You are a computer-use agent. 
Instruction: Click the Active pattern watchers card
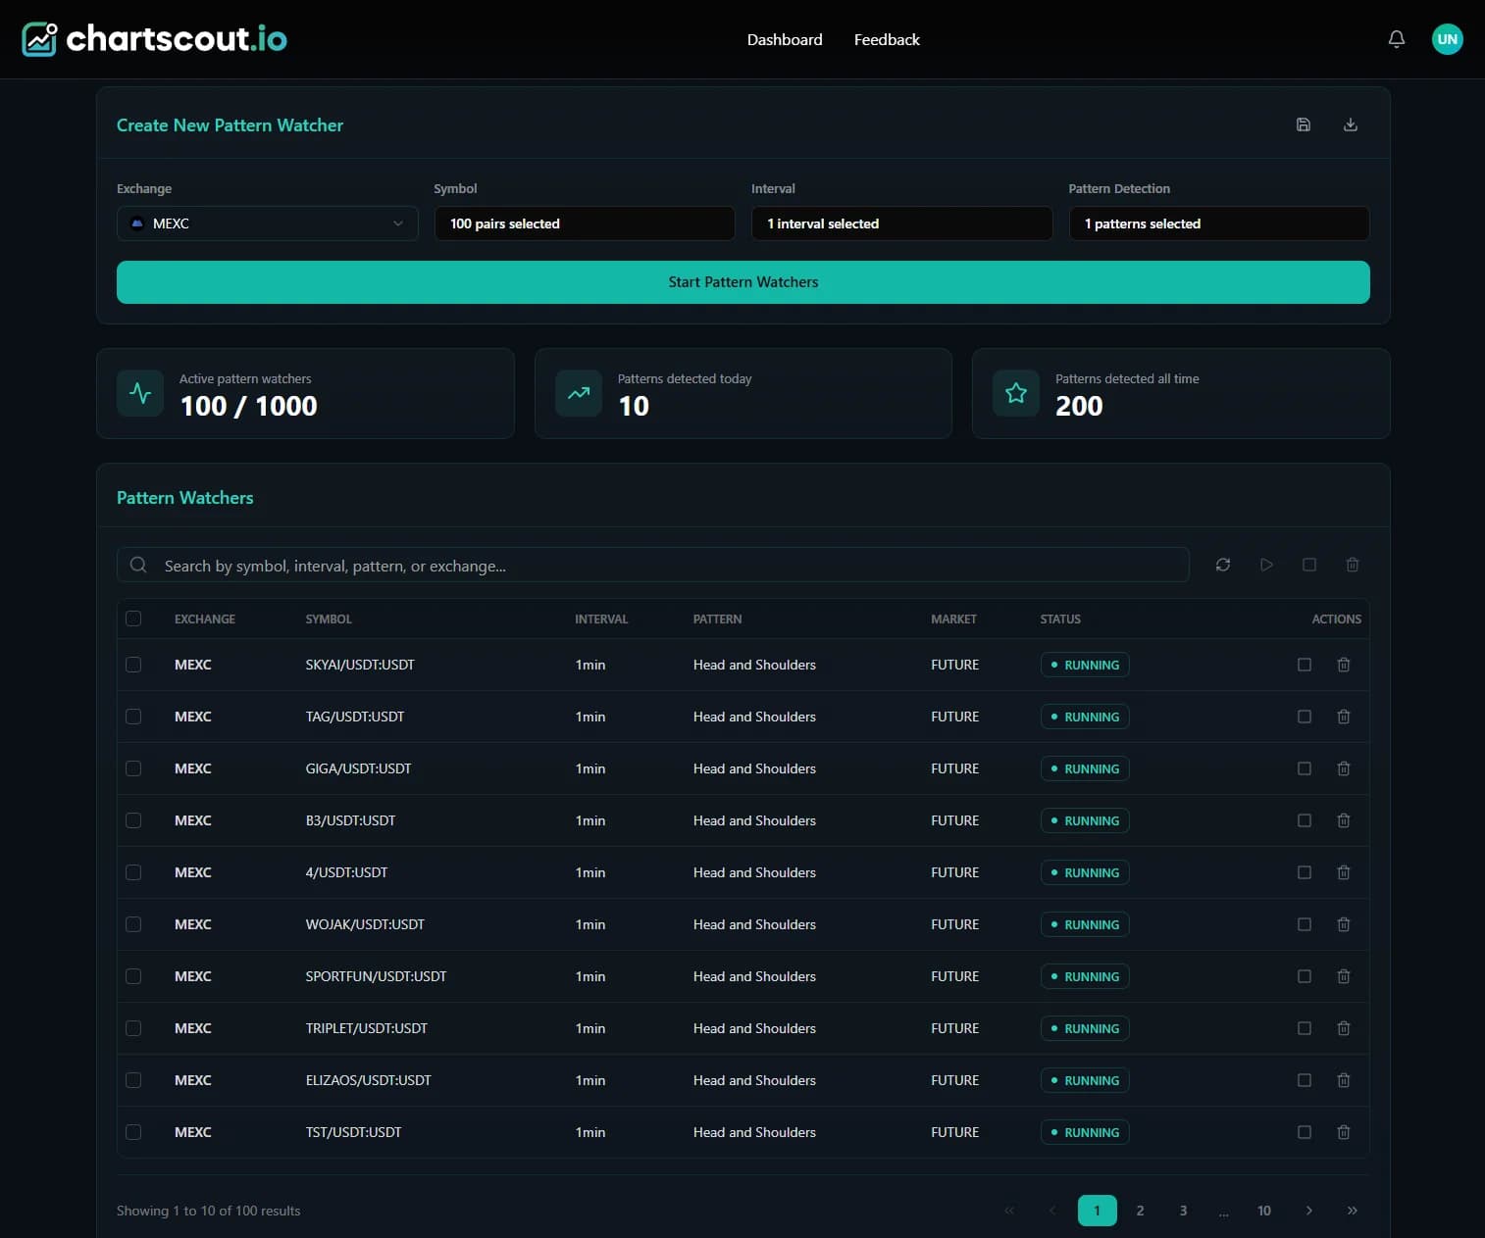coord(305,393)
